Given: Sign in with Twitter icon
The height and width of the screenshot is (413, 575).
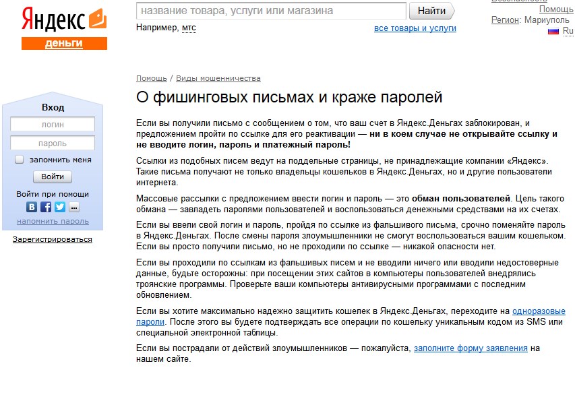Looking at the screenshot, I should (x=60, y=207).
